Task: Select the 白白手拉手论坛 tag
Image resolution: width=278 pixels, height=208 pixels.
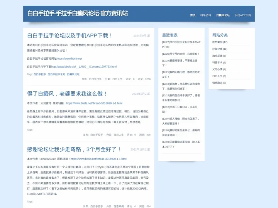Action: coord(56,74)
